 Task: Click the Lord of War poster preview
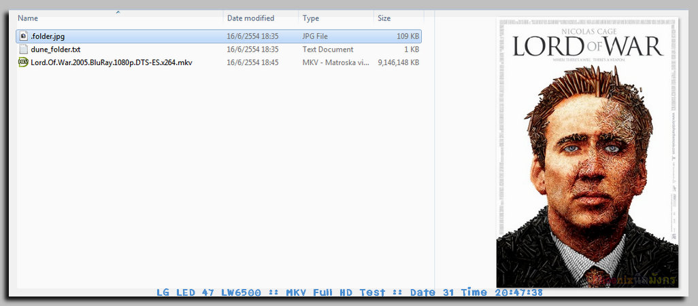[587, 153]
